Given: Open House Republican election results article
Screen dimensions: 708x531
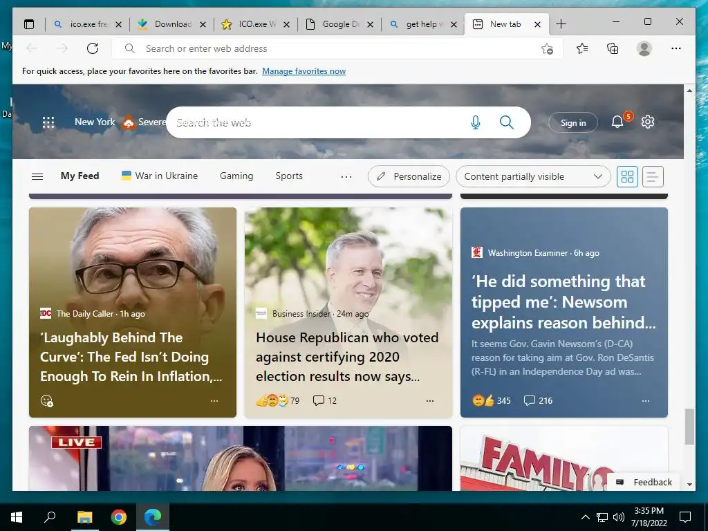Looking at the screenshot, I should 347,357.
